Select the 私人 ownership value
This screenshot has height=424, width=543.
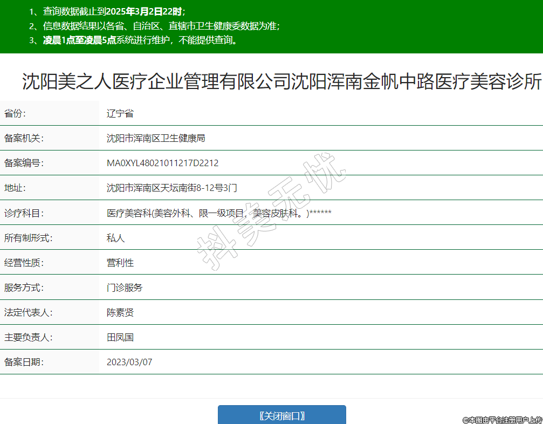pos(115,238)
